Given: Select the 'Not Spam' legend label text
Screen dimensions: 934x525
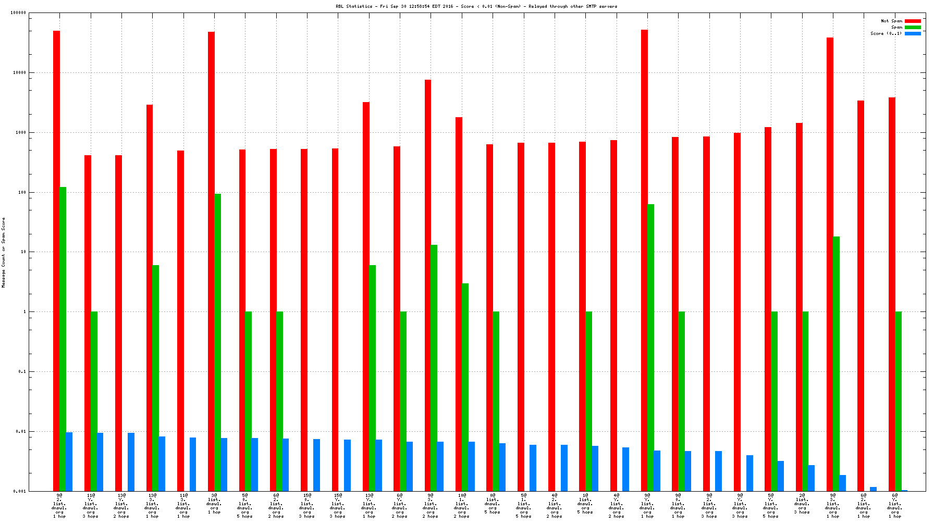Looking at the screenshot, I should pos(891,21).
